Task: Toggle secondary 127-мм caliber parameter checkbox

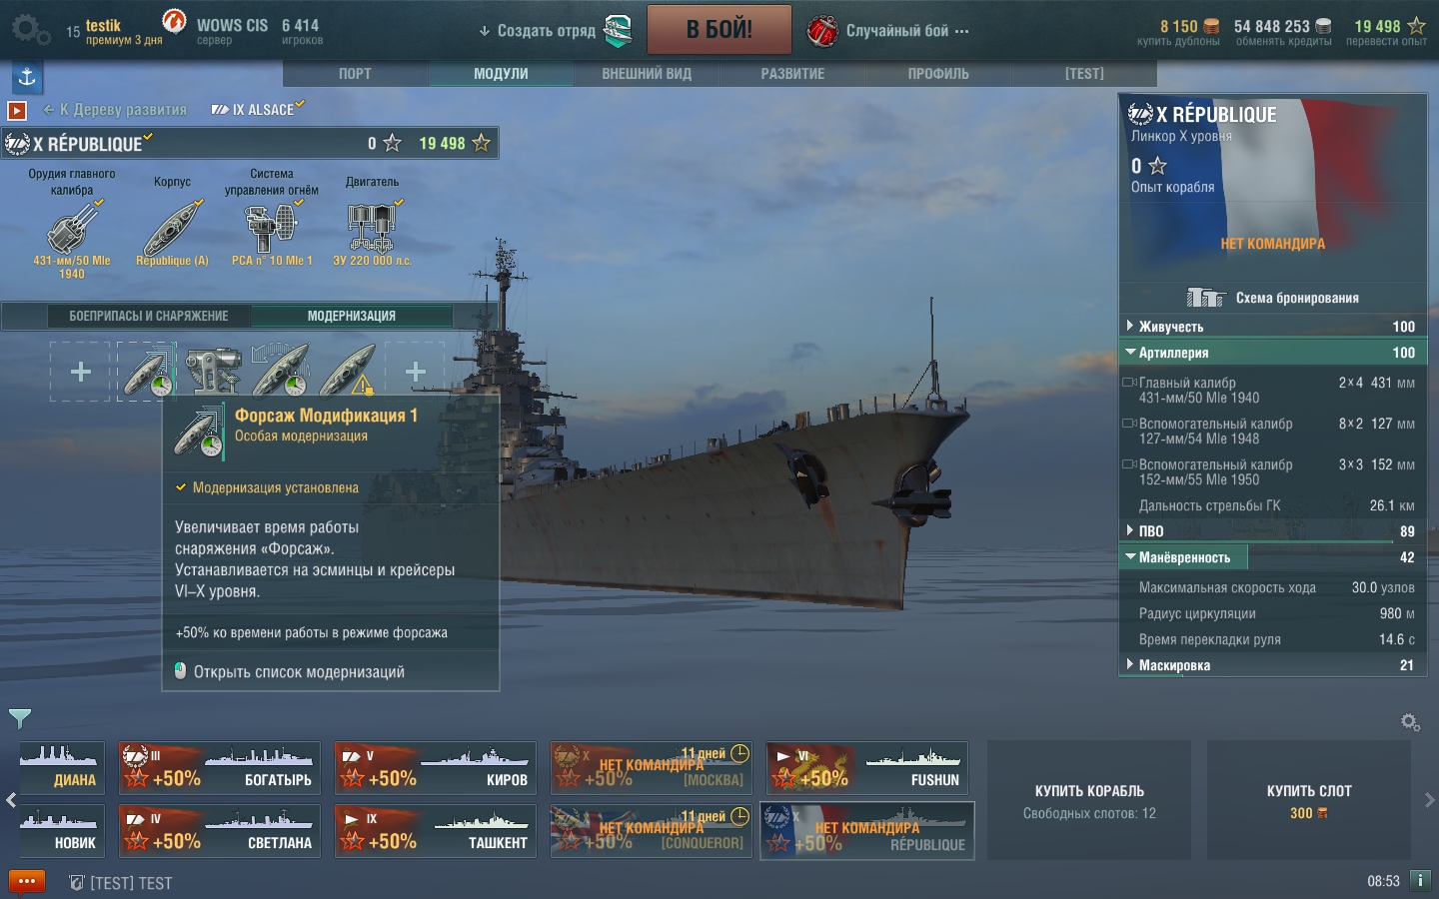Action: (1128, 424)
